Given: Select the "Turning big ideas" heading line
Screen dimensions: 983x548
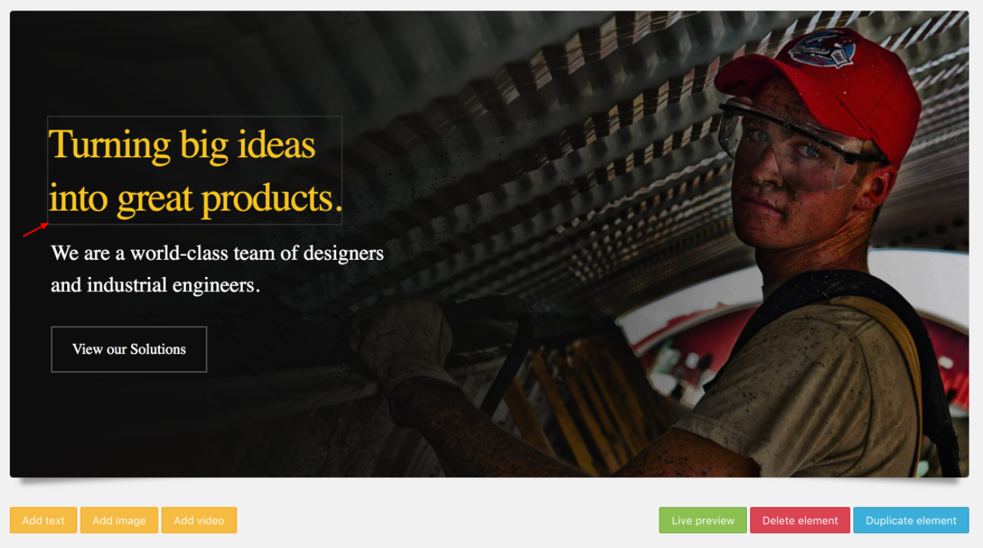Looking at the screenshot, I should 182,145.
